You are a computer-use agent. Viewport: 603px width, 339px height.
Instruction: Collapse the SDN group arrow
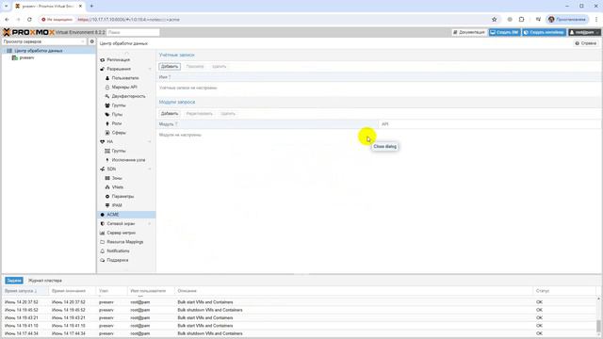(x=150, y=169)
